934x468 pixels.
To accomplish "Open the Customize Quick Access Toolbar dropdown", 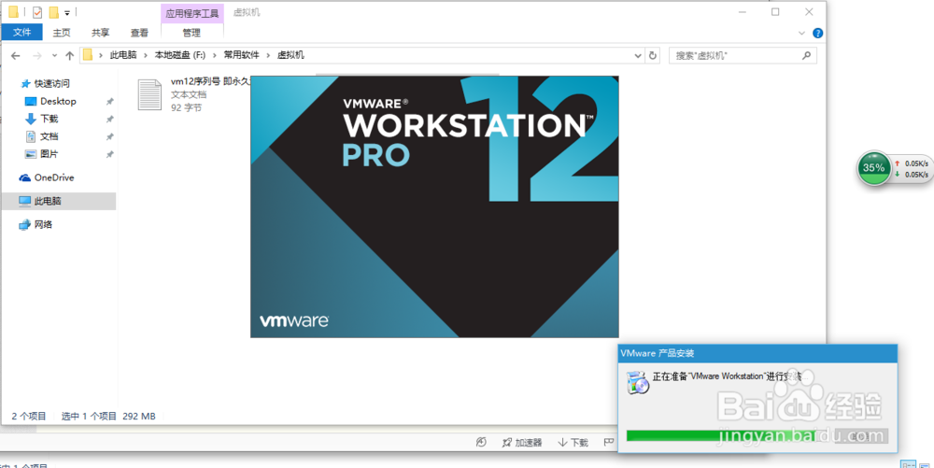I will click(x=66, y=12).
